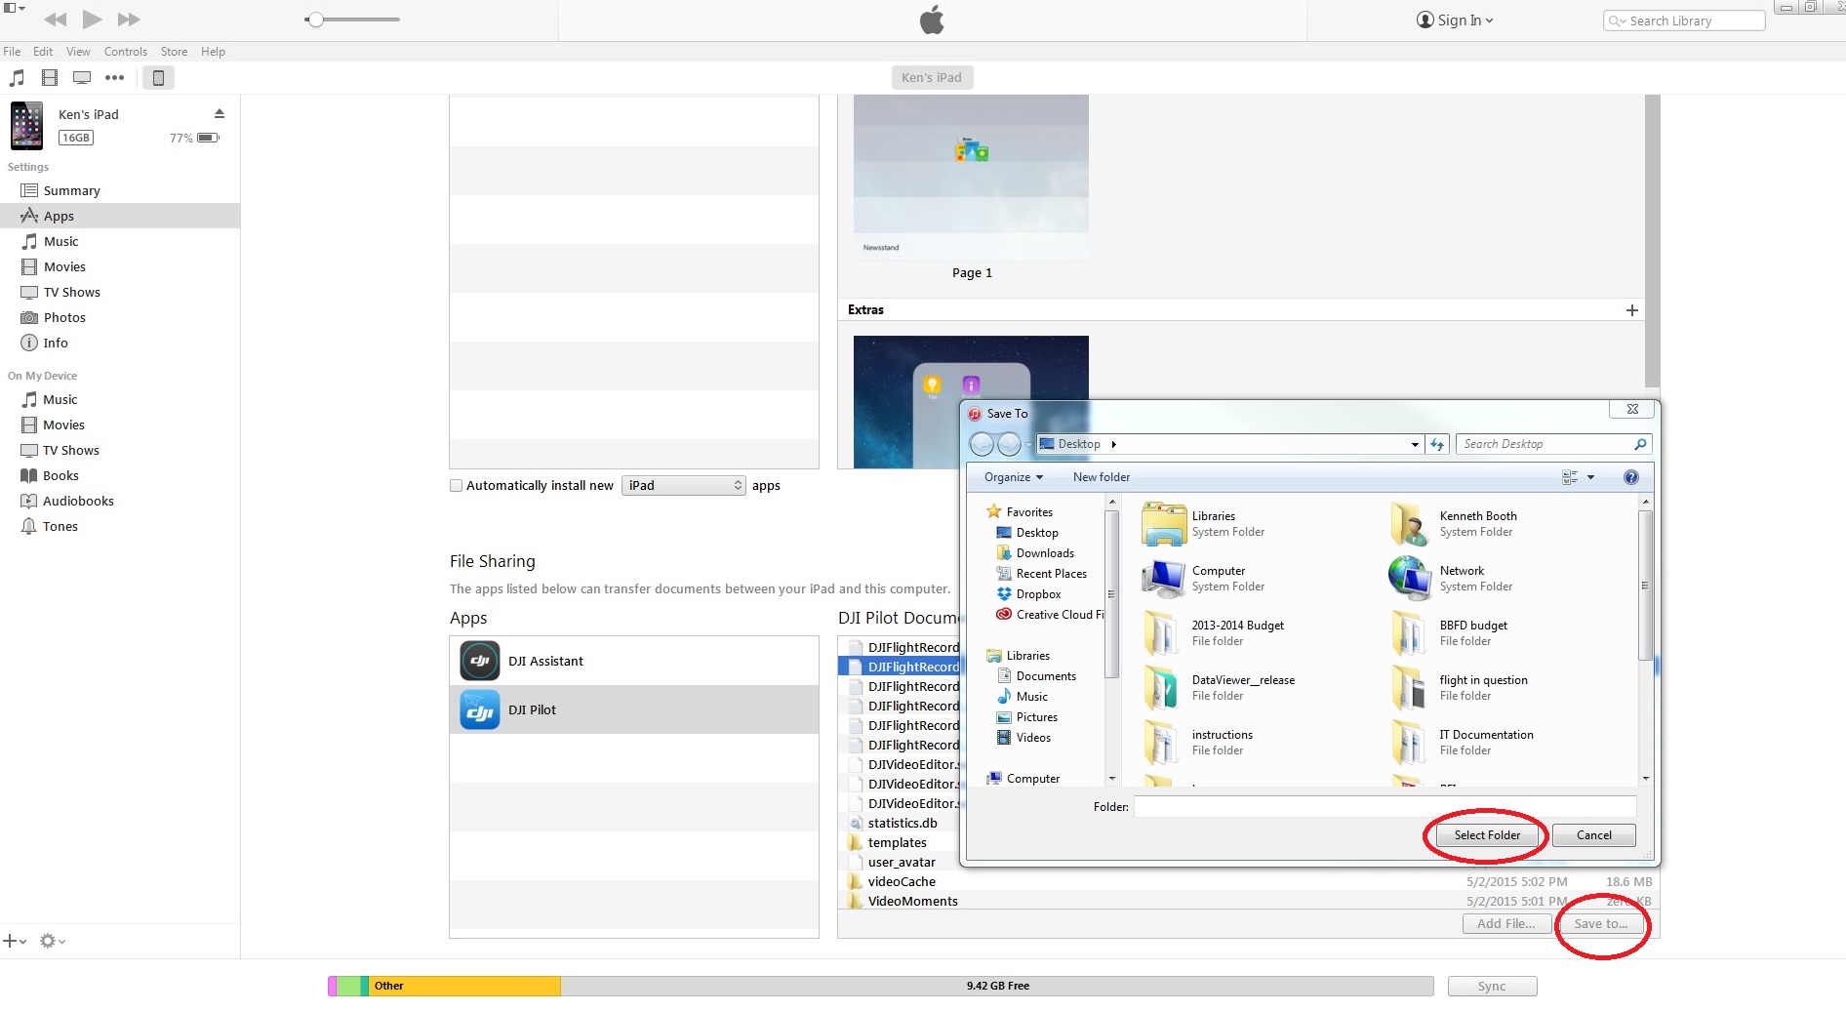Refresh the Desktop location
The image size is (1846, 1012).
(1437, 444)
